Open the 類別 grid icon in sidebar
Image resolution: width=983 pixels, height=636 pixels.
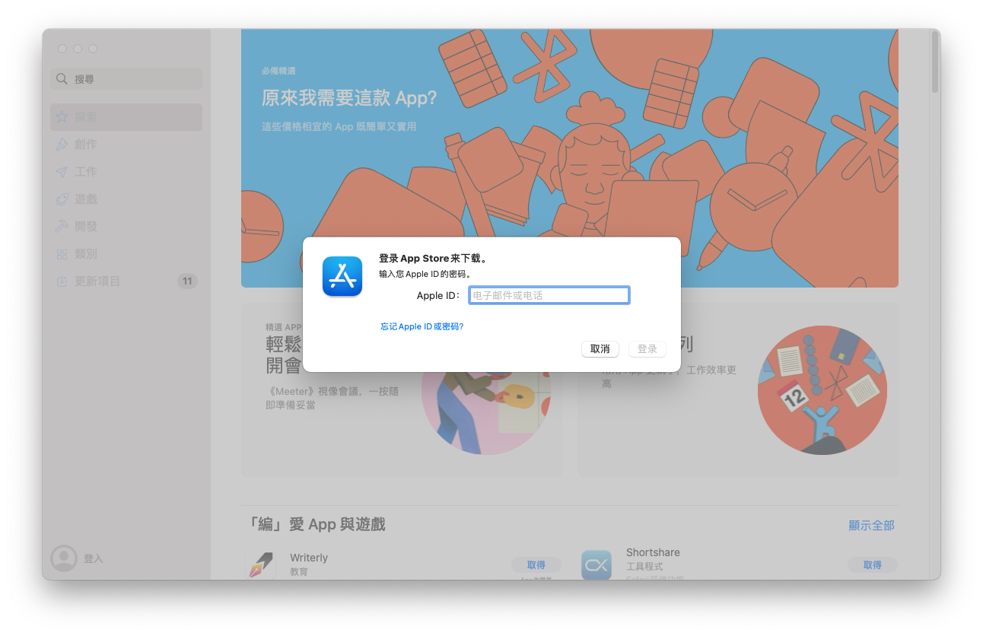(62, 254)
